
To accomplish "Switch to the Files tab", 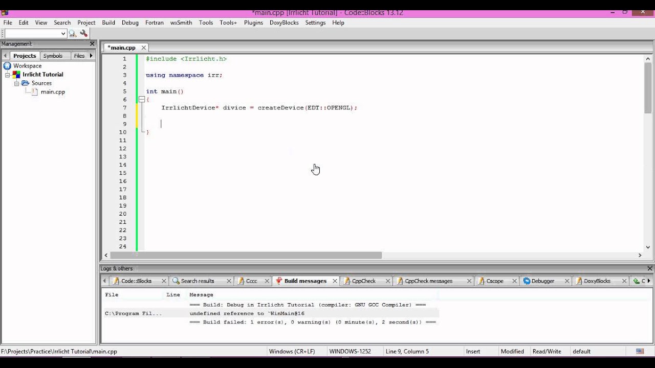I will click(79, 56).
